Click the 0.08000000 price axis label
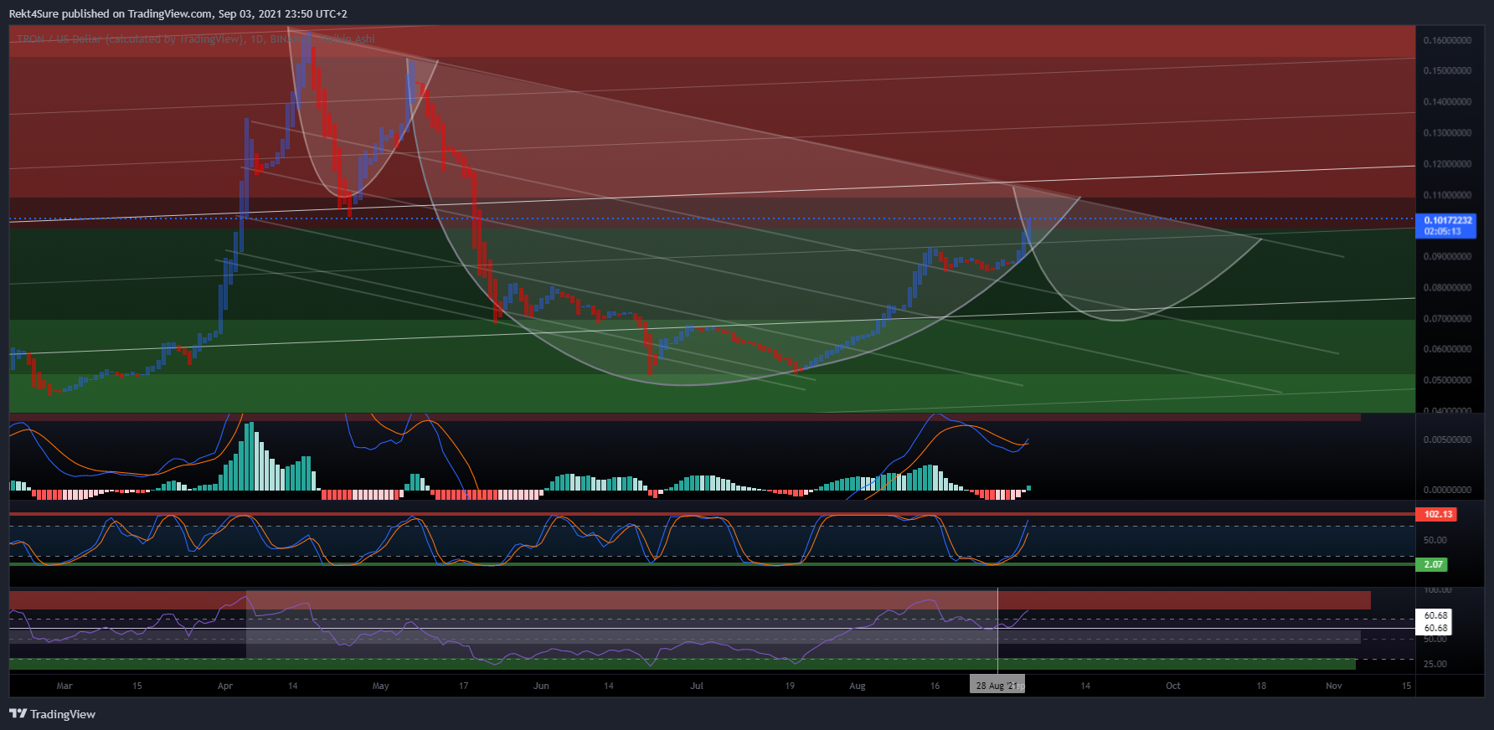 click(1447, 288)
